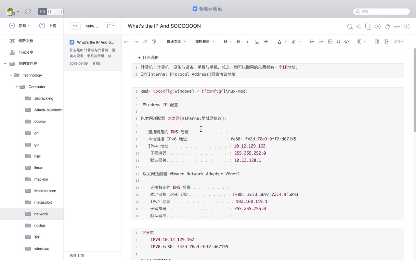Open font size dropdown showing 14
This screenshot has width=416, height=260.
227,42
